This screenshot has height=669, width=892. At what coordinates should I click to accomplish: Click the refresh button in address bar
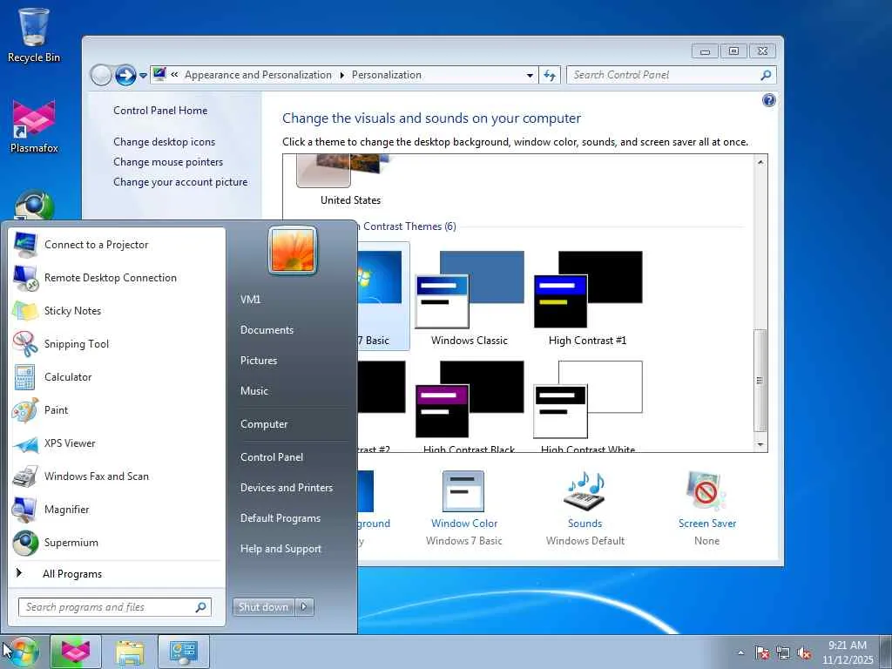click(x=550, y=75)
